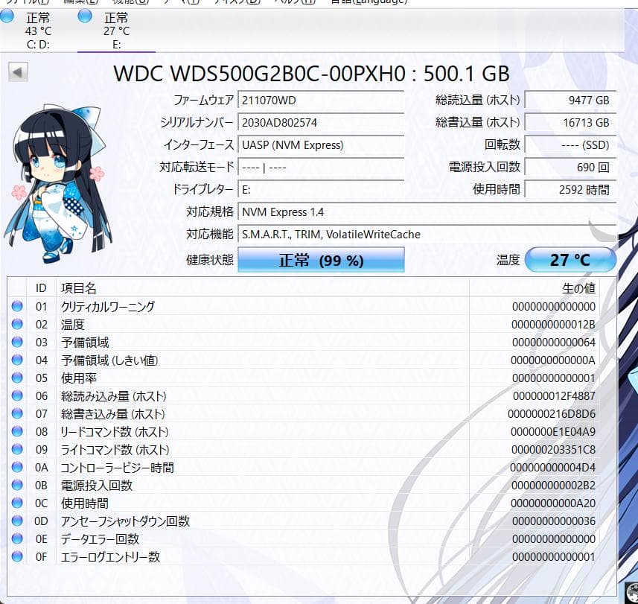Screen dimensions: 638x604
Task: Click status icon for ID 0A row
Action: 17,467
